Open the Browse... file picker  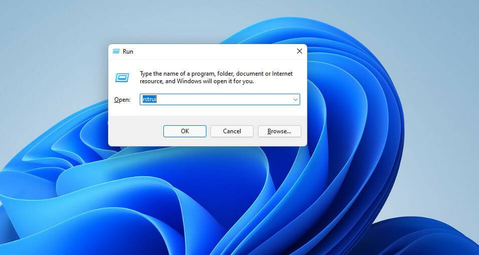(x=279, y=131)
